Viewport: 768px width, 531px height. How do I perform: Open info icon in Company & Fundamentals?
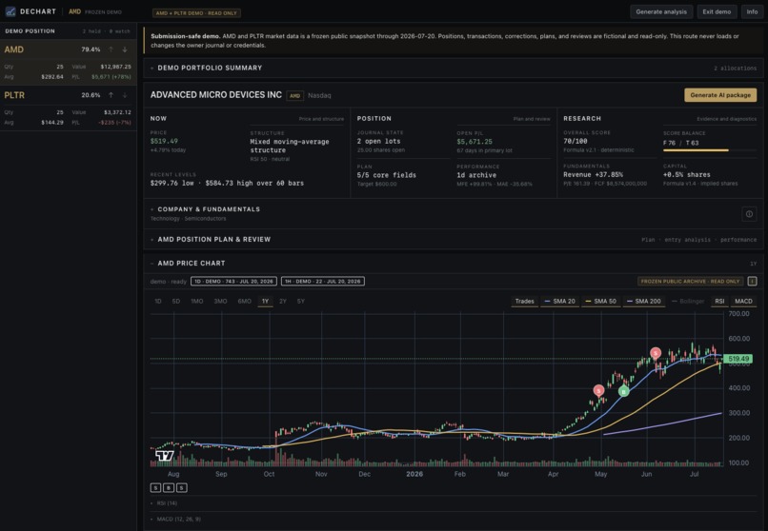(x=749, y=214)
